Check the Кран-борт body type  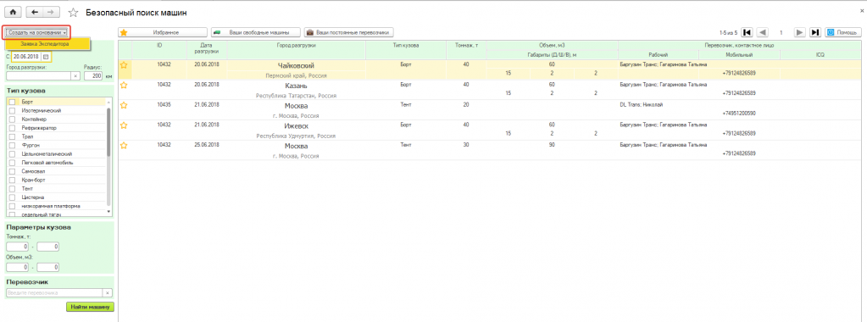tap(12, 180)
